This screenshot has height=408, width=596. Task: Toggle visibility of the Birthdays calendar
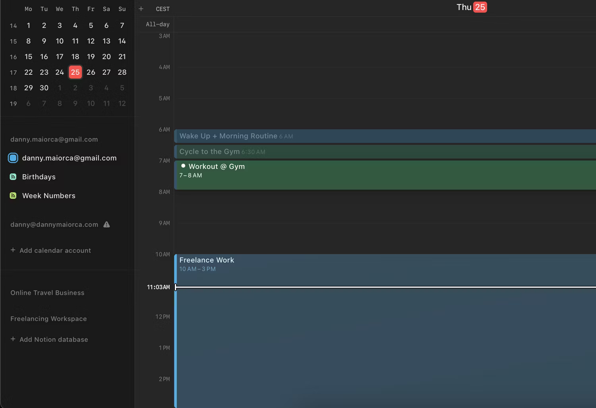coord(39,176)
